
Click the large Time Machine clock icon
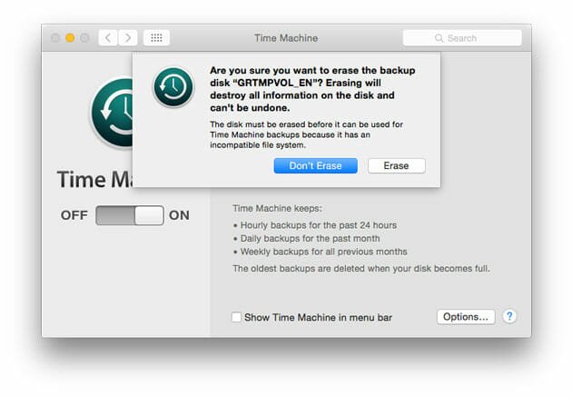point(112,113)
